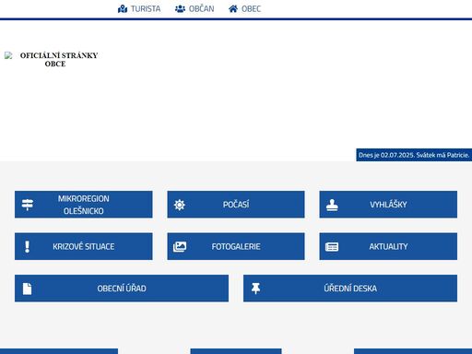Click the house icon next to Obec

coord(233,9)
